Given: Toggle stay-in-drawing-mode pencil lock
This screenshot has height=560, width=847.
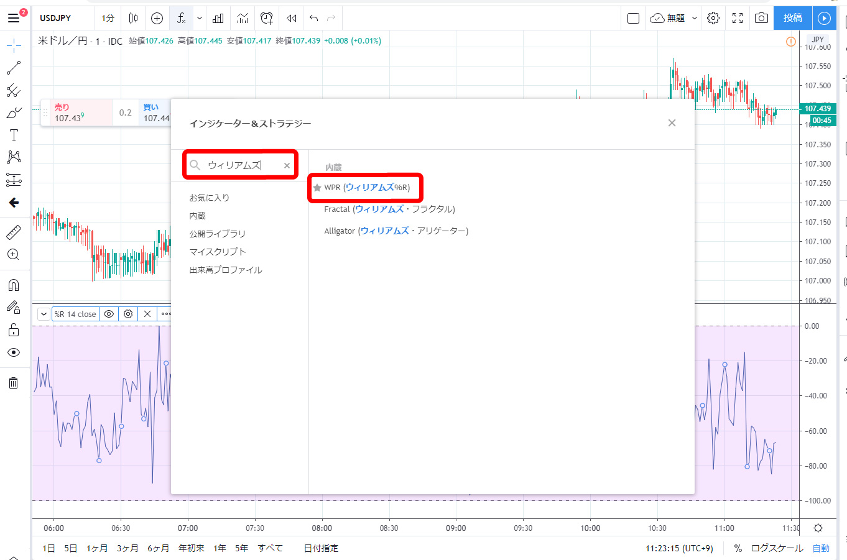Looking at the screenshot, I should pos(14,307).
